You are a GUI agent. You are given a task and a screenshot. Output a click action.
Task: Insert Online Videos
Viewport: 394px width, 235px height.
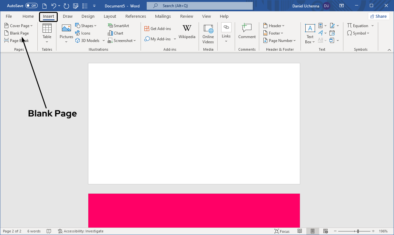pos(208,34)
